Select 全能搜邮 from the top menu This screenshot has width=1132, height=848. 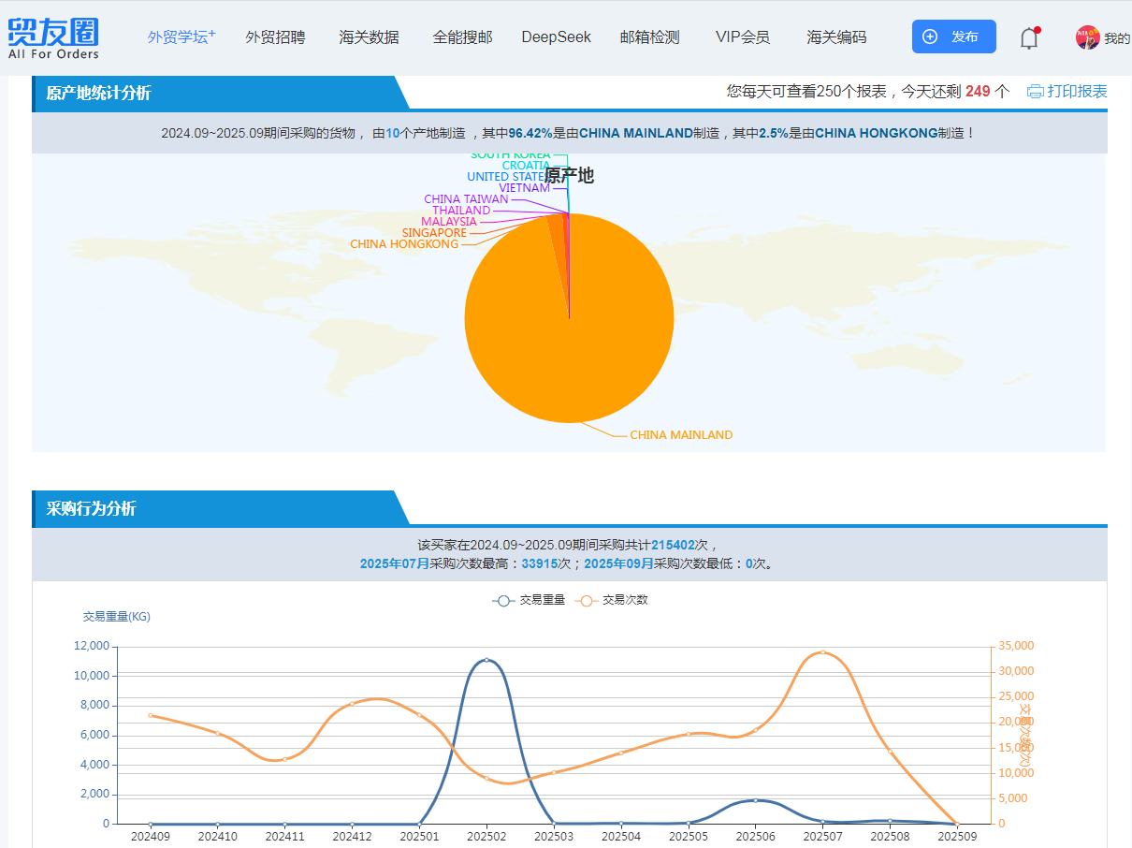click(462, 37)
